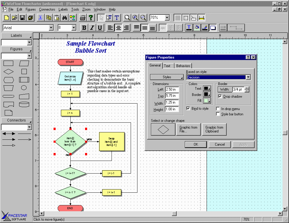The width and height of the screenshot is (289, 223).
Task: Open the Styles menu button
Action: (167, 77)
